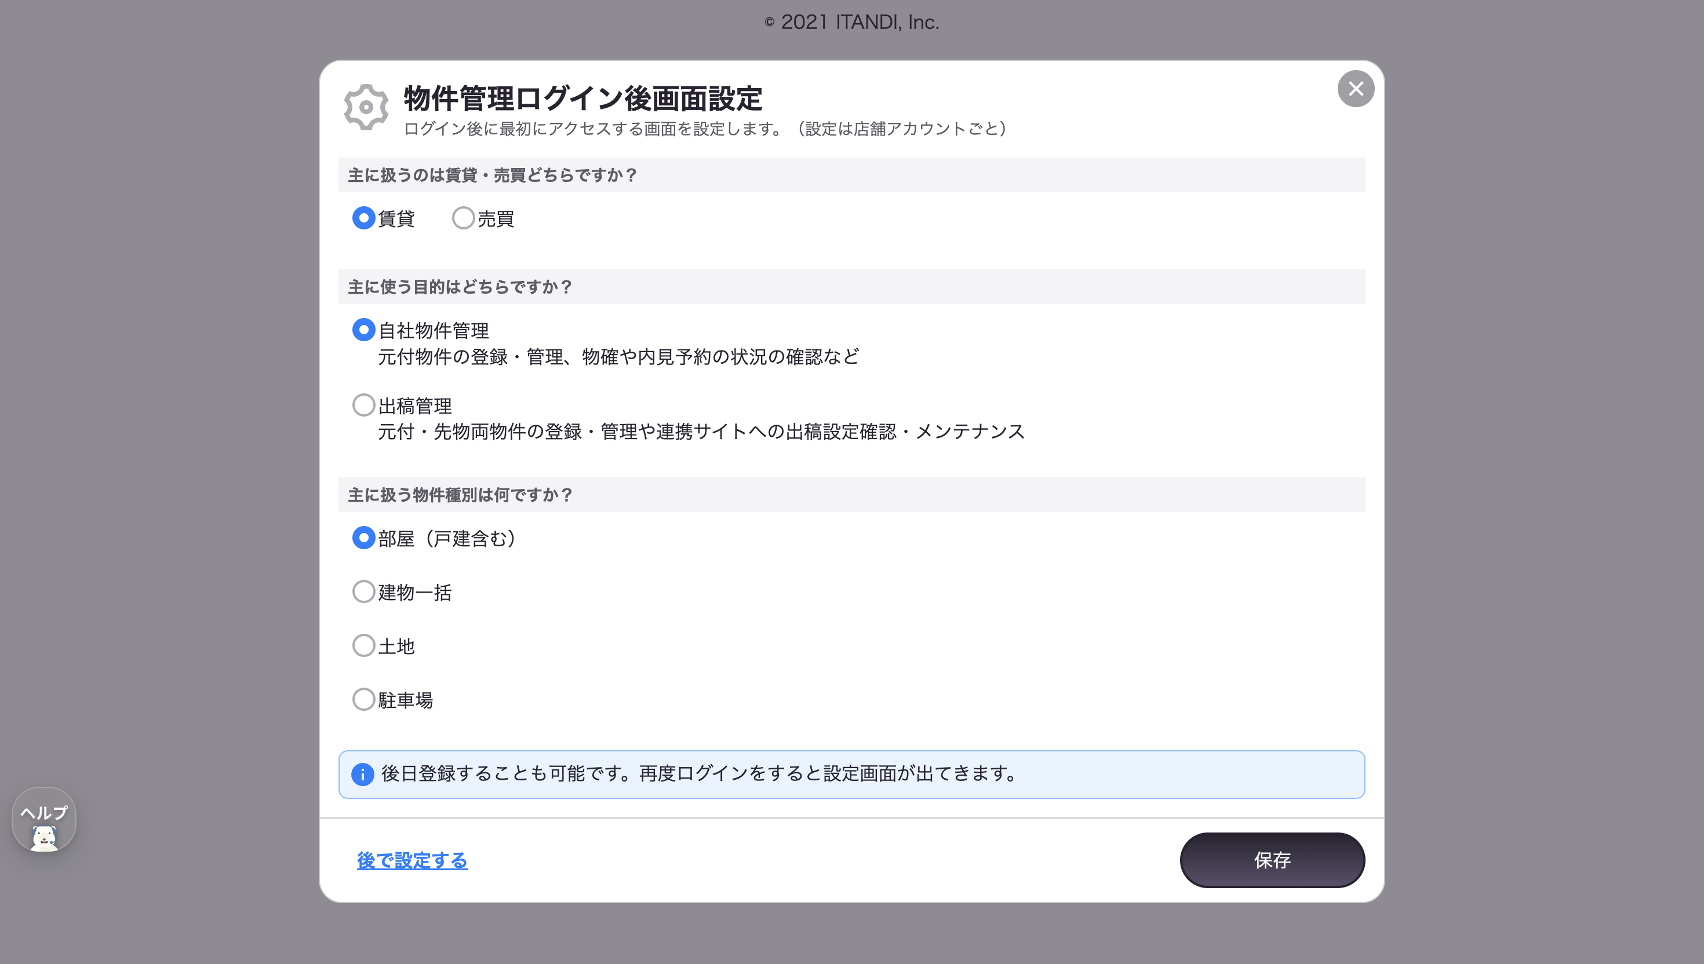Select 建物一括 property type
The height and width of the screenshot is (964, 1704).
click(363, 591)
